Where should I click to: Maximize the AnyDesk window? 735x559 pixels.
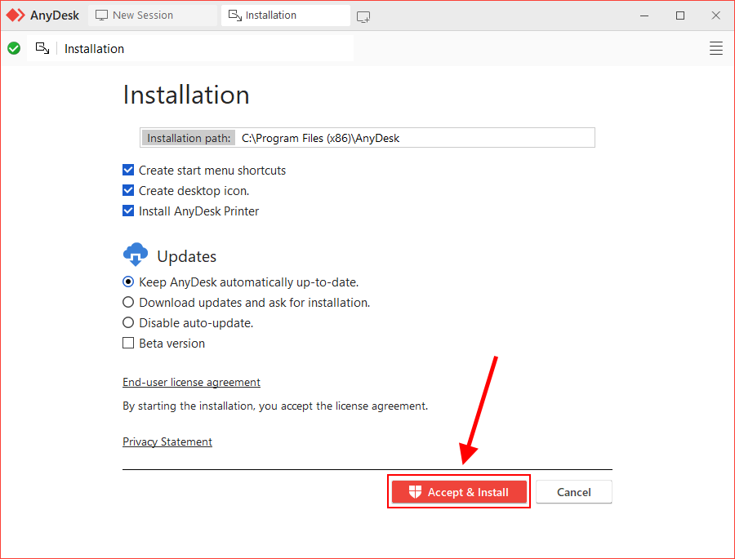(680, 16)
